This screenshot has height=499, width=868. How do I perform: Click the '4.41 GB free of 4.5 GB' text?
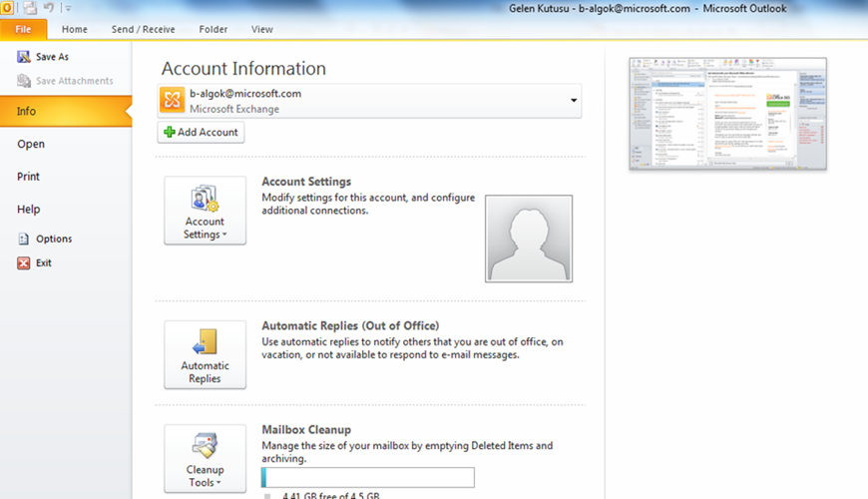[331, 495]
